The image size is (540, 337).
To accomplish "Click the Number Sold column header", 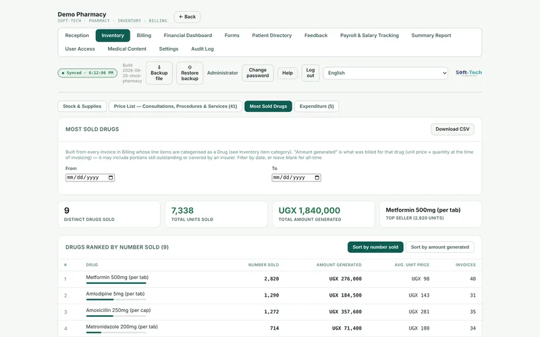I will tap(263, 265).
